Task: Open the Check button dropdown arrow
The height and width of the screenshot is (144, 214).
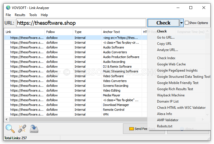Action: click(x=181, y=23)
